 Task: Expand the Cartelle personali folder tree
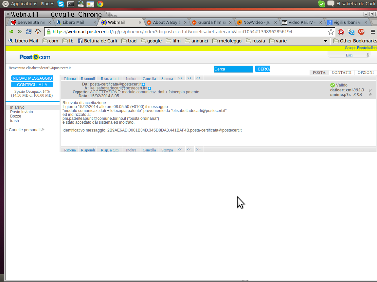[7, 130]
